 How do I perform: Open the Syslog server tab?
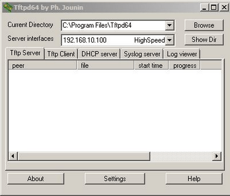pos(142,54)
